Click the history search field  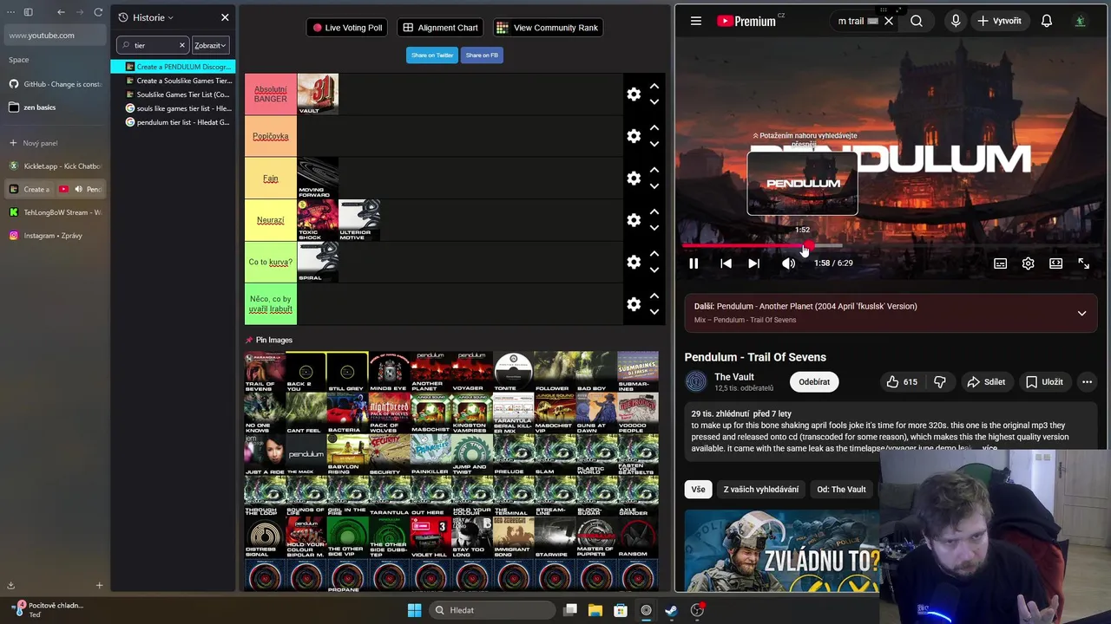coord(152,45)
